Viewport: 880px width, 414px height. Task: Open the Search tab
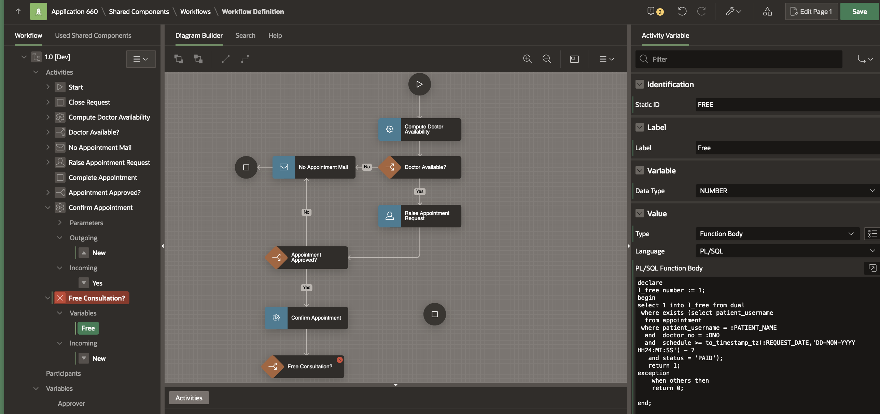tap(245, 35)
